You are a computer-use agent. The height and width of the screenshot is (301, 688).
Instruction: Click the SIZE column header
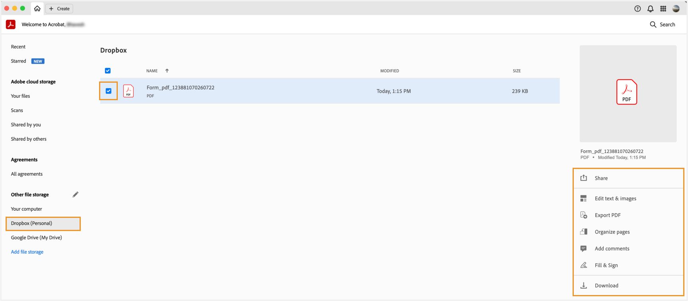click(516, 71)
